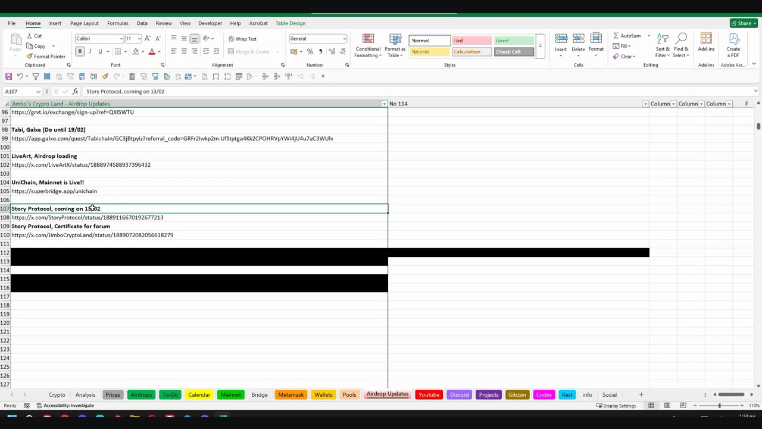
Task: Click the Add-ins icon
Action: (x=706, y=39)
